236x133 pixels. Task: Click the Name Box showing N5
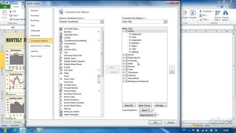pyautogui.click(x=13, y=27)
